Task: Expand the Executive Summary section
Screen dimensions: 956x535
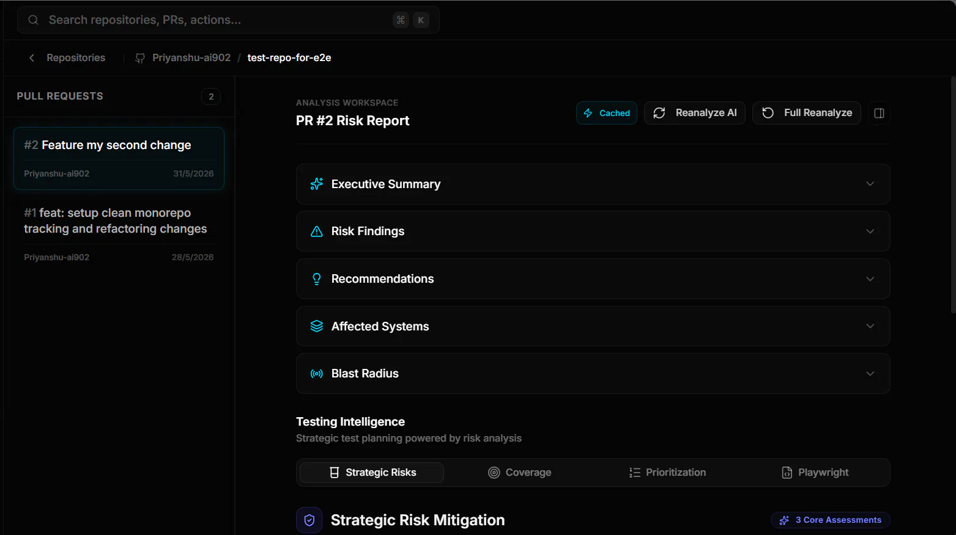Action: point(593,184)
